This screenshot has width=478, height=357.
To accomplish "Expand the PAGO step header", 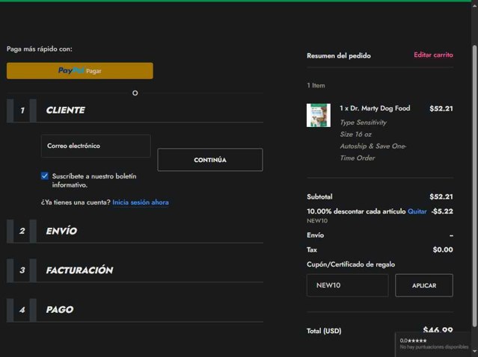I will tap(135, 310).
